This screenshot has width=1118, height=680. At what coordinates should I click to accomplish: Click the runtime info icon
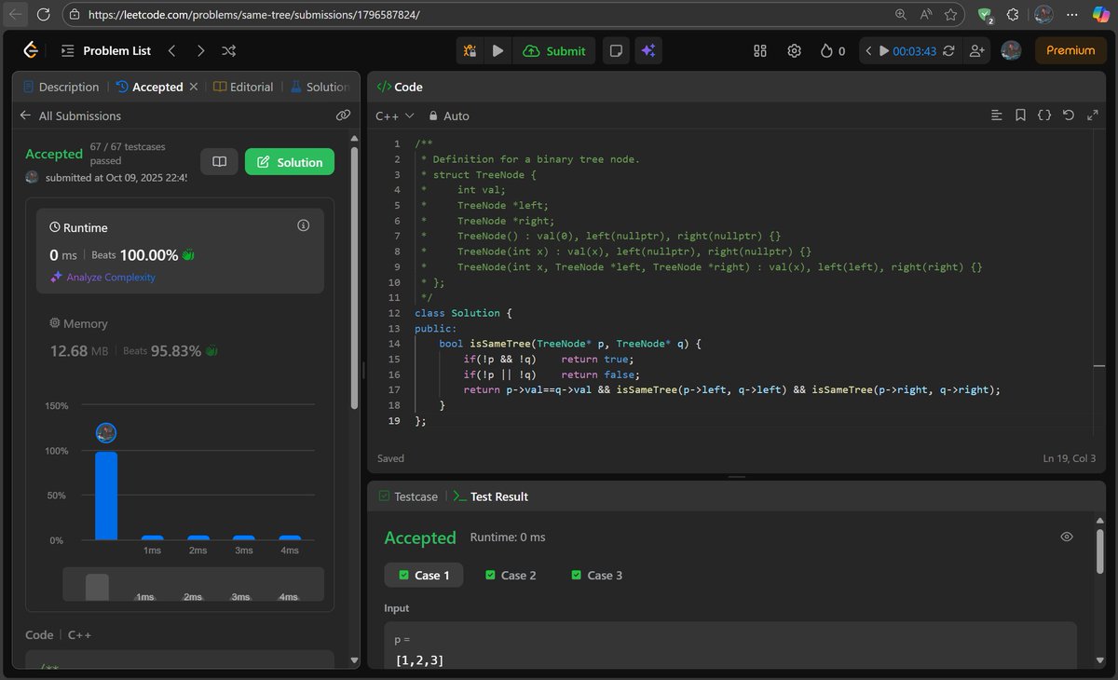(x=303, y=225)
